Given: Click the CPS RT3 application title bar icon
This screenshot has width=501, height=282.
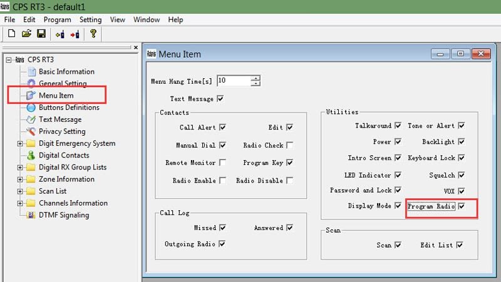Looking at the screenshot, I should [x=5, y=6].
